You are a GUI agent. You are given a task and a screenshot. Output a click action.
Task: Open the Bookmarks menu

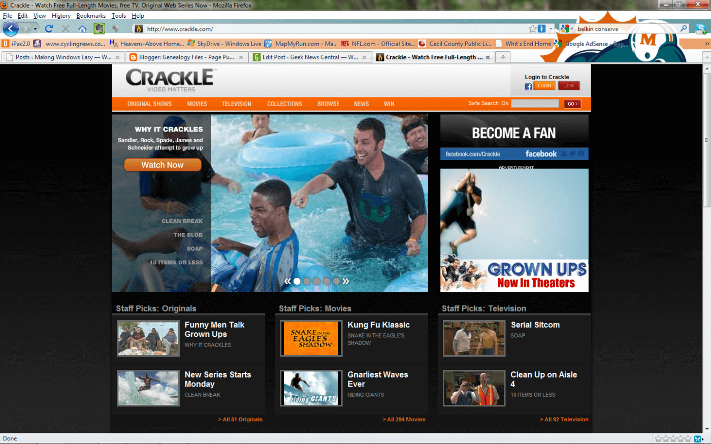coord(91,16)
